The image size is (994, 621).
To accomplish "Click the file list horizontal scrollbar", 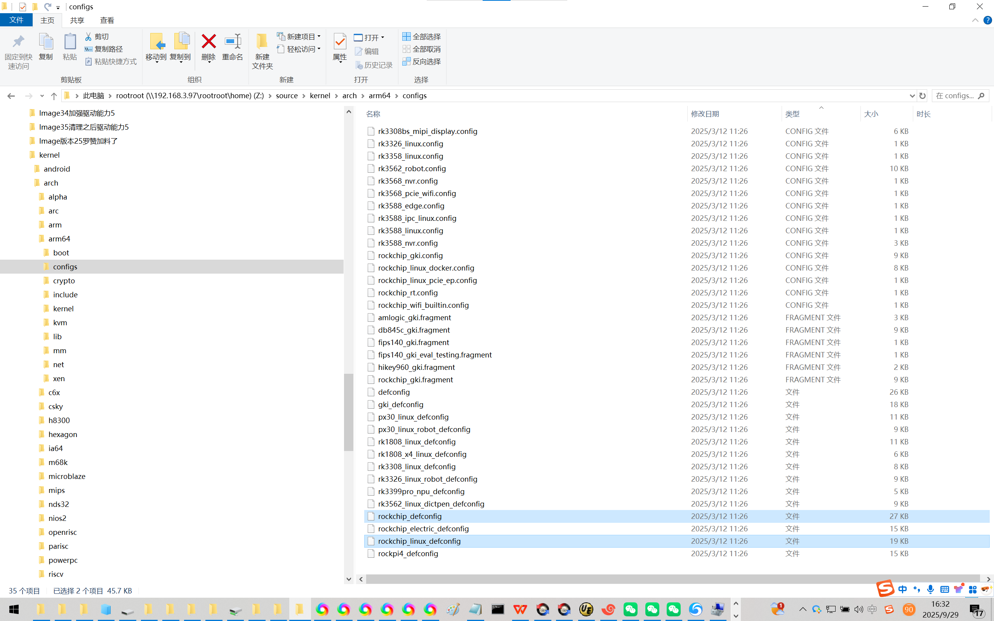I will 673,579.
